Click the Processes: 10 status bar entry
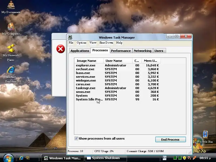The height and width of the screenshot is (162, 216). pos(75,151)
